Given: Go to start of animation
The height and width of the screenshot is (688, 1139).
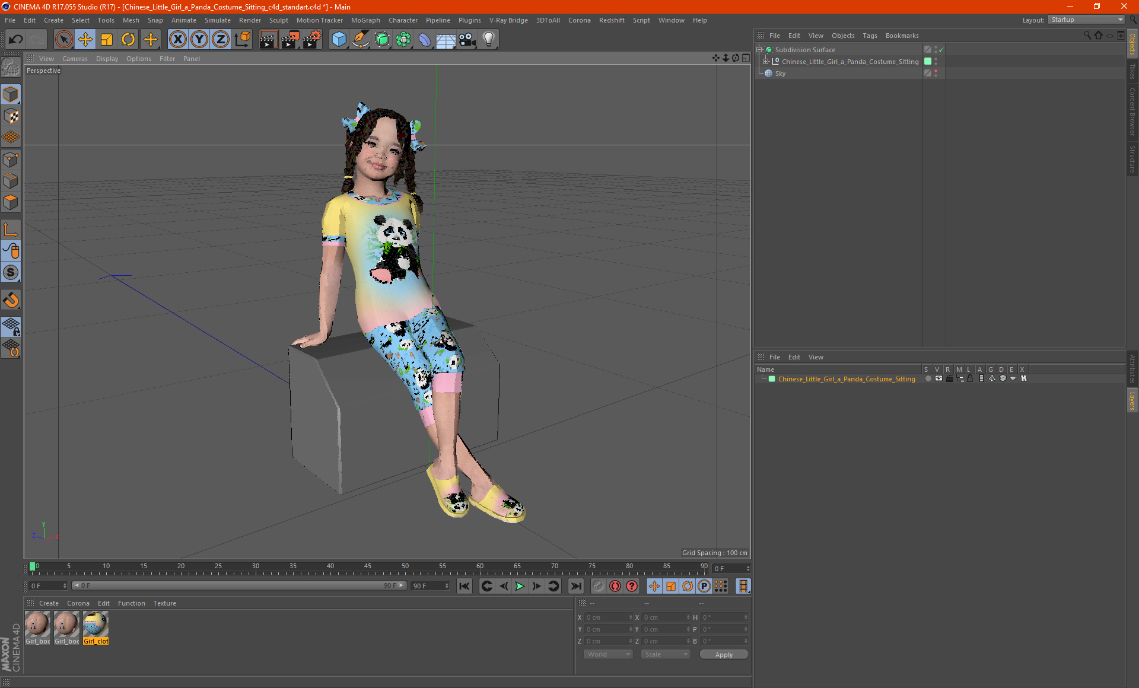Looking at the screenshot, I should [x=464, y=586].
